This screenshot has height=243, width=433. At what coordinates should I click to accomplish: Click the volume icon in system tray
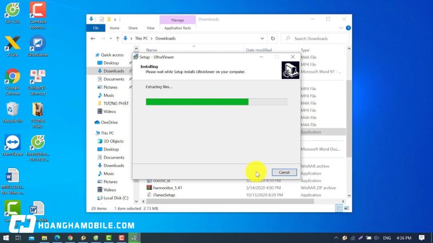click(x=376, y=238)
